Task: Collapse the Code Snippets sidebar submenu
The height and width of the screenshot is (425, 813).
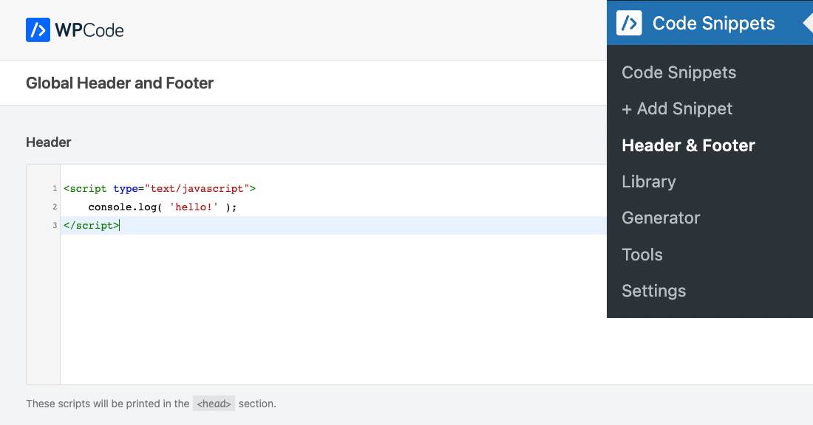Action: [x=807, y=23]
